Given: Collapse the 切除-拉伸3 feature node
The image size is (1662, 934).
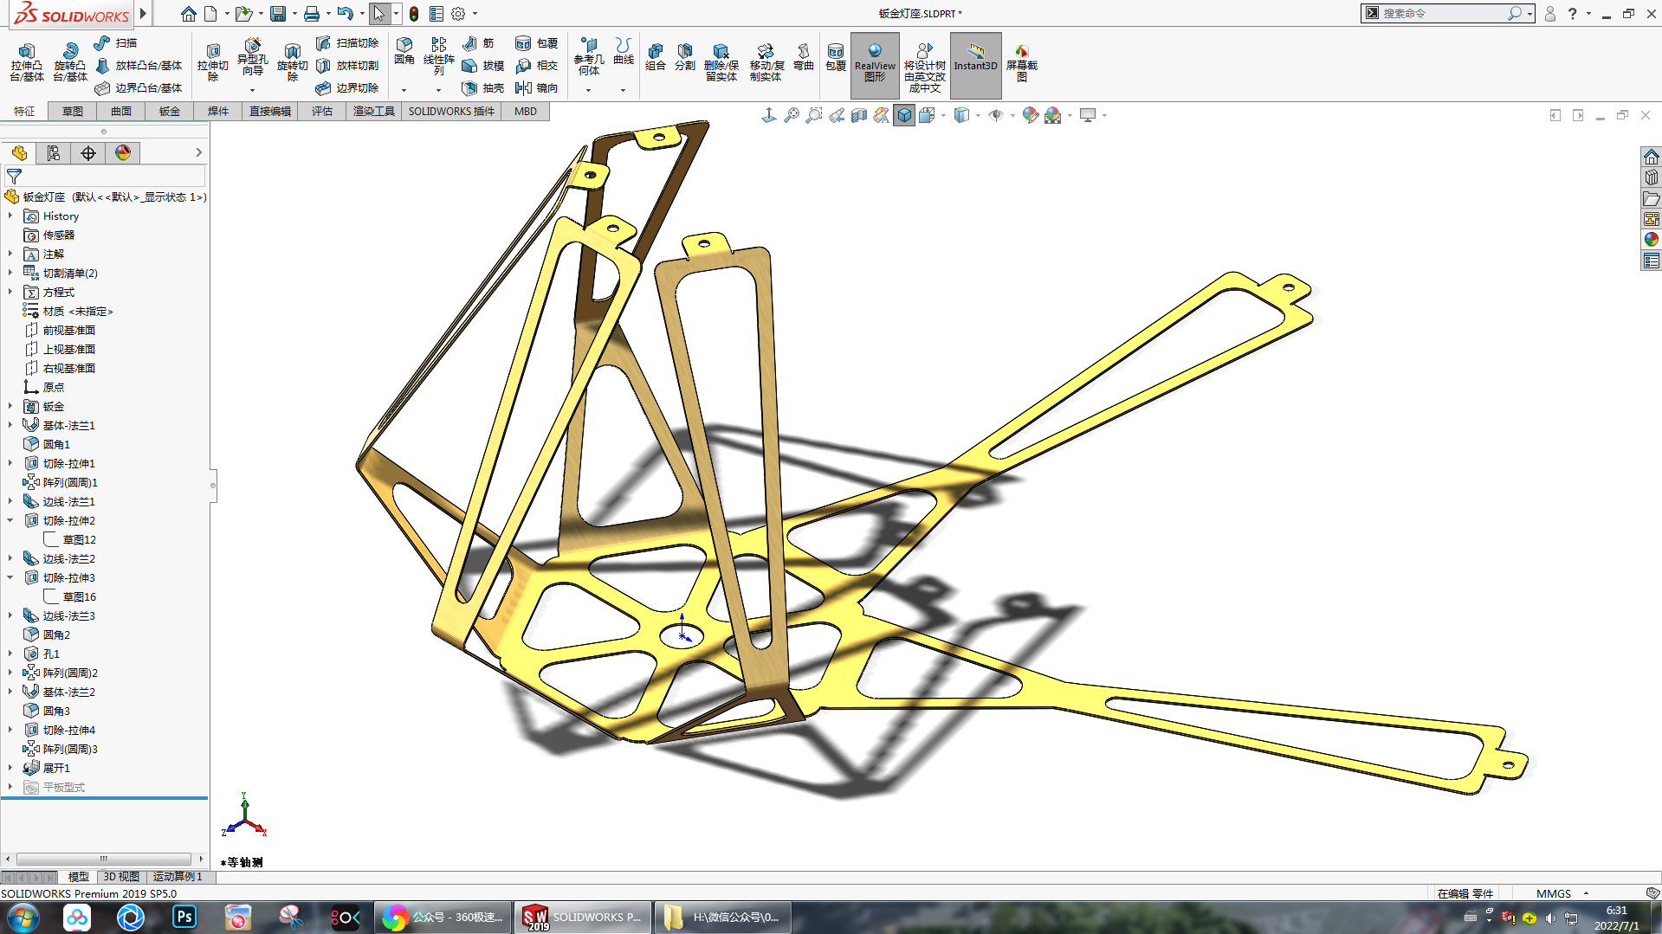Looking at the screenshot, I should click(x=10, y=578).
